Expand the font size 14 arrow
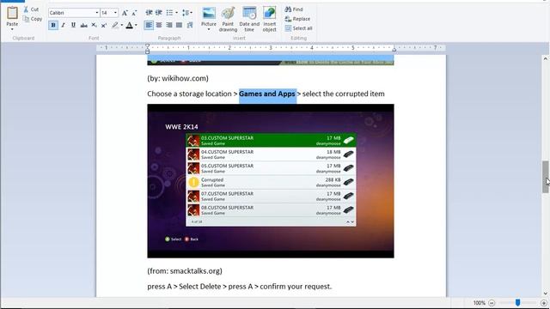Viewport: 550px width, 309px height. 115,13
